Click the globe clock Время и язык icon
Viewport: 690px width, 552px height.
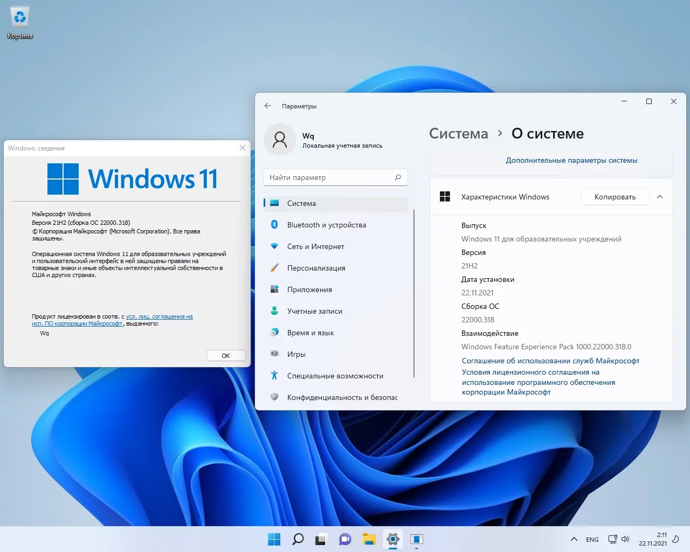[274, 332]
